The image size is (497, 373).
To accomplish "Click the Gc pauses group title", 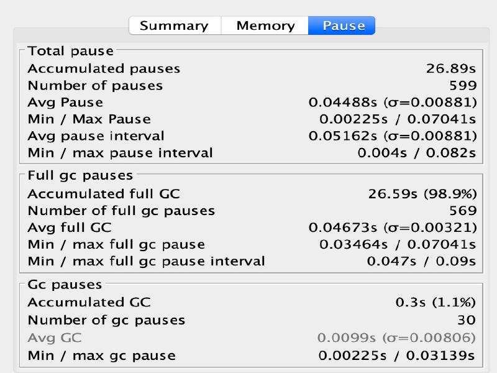I will (x=65, y=285).
